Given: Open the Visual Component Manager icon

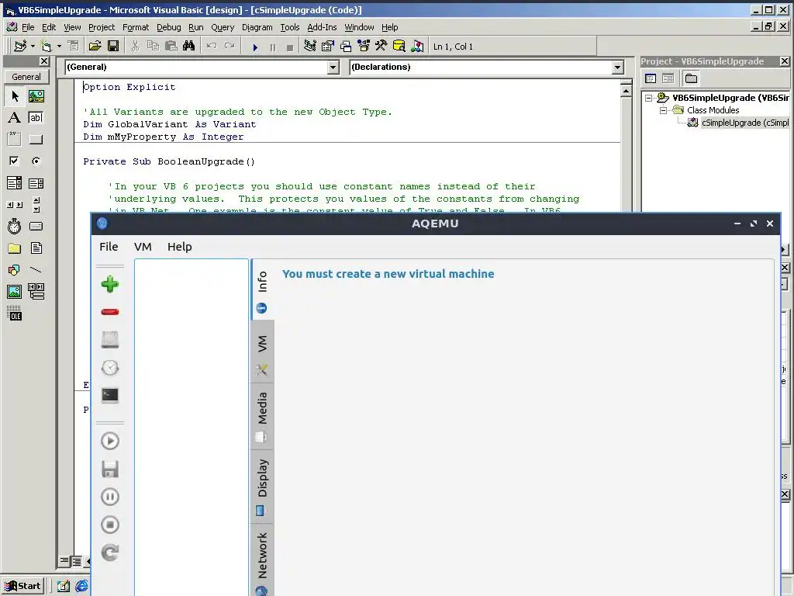Looking at the screenshot, I should coord(417,47).
